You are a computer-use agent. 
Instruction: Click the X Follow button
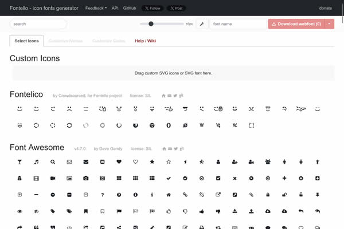point(153,9)
